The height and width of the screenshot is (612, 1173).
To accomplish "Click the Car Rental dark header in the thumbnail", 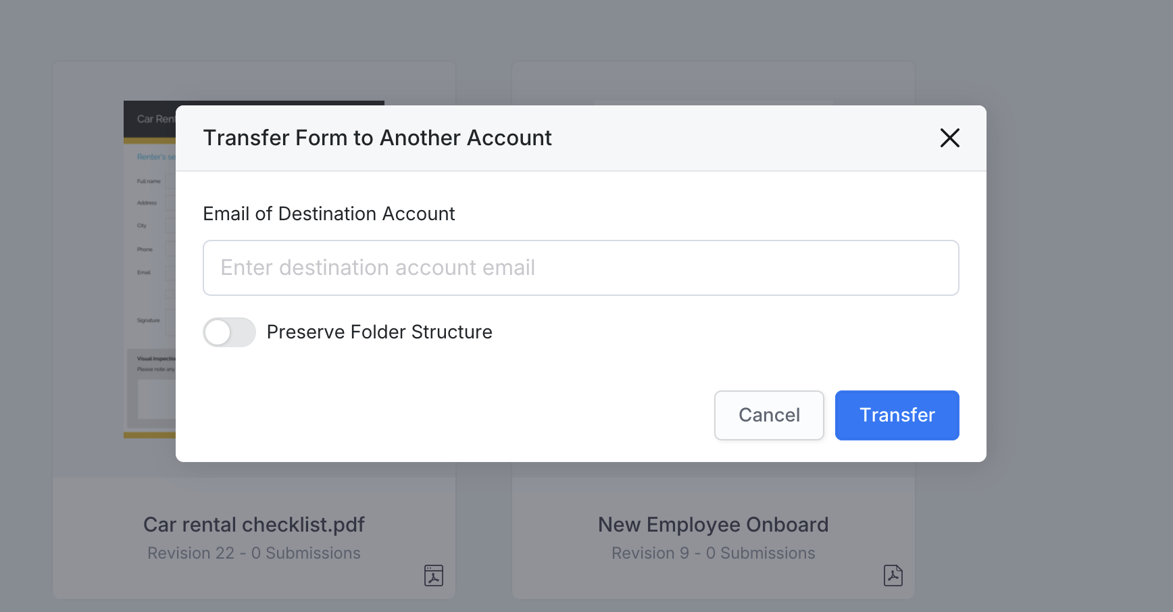I will tap(150, 120).
